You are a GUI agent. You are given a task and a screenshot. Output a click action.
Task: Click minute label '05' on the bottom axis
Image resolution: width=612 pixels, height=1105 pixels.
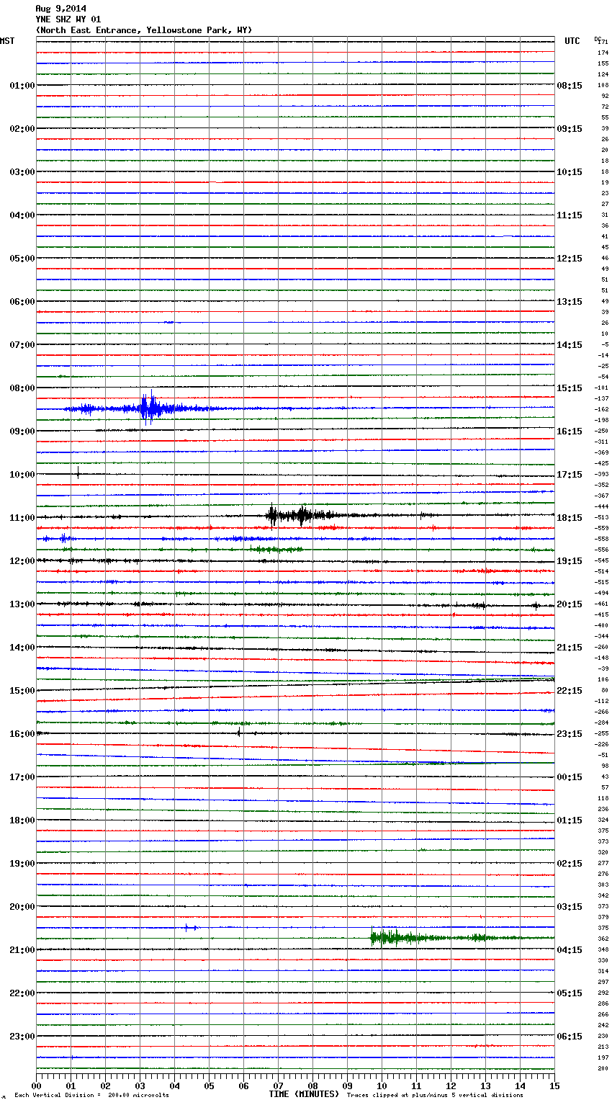click(x=209, y=1086)
